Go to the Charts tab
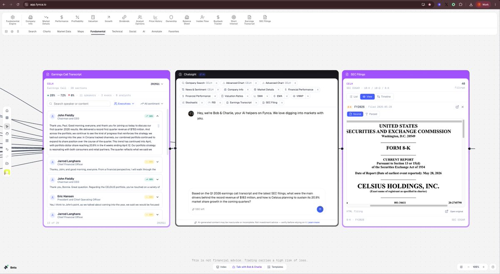This screenshot has height=274, width=500. (x=47, y=31)
